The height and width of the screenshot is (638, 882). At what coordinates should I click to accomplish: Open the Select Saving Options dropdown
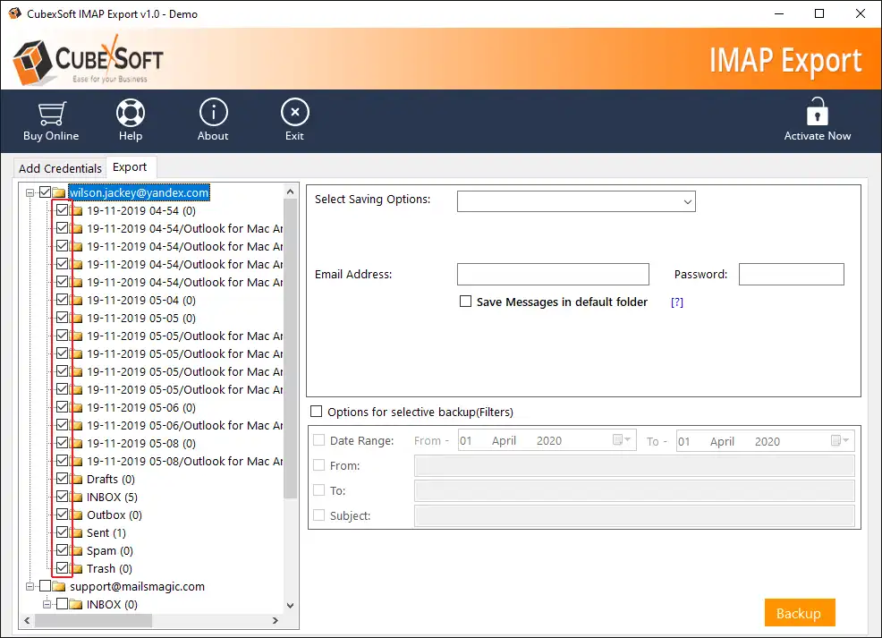tap(576, 201)
